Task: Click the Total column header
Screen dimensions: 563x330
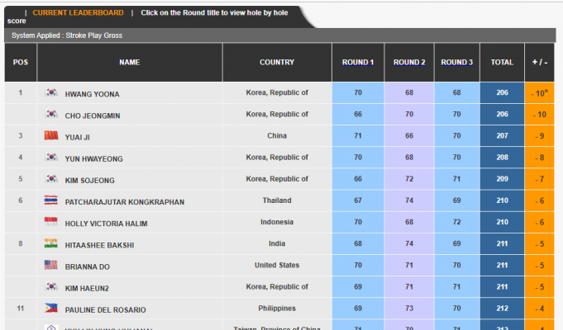Action: pos(502,62)
